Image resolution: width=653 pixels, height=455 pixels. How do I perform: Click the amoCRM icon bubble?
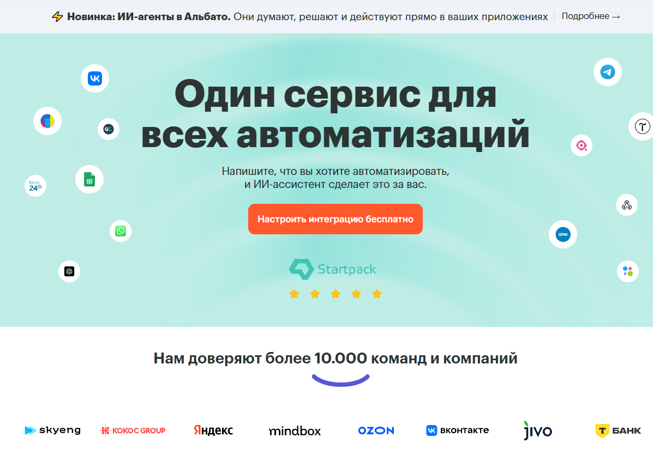pyautogui.click(x=563, y=234)
